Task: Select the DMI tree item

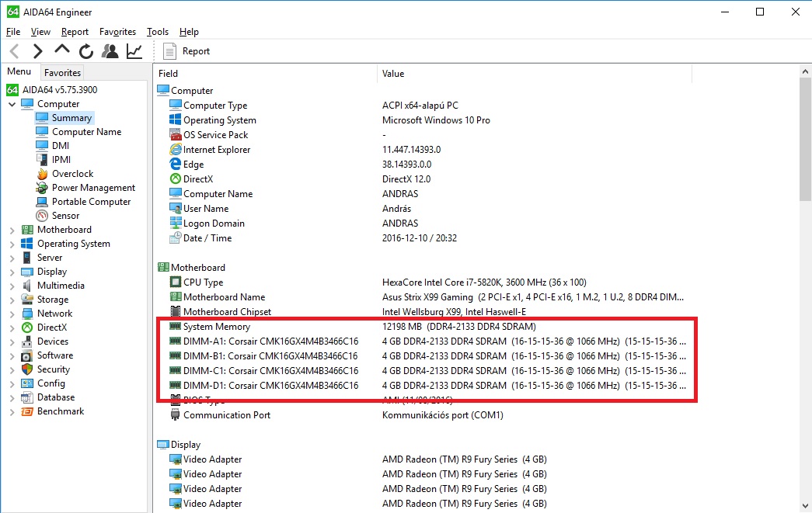Action: click(x=60, y=146)
